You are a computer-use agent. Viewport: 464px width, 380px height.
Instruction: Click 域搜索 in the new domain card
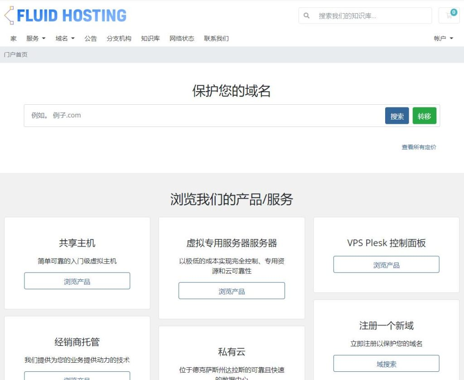coord(386,364)
